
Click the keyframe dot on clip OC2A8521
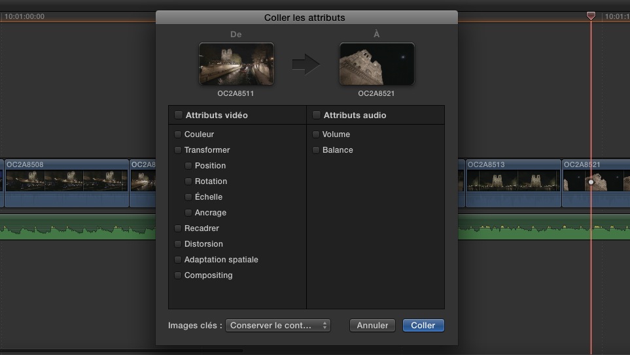(591, 182)
